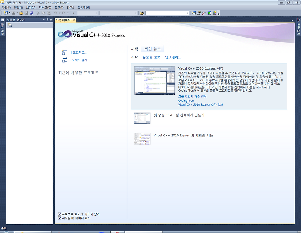Click the Start Debugging play icon
Viewport: 301px width, 233px height.
click(73, 13)
